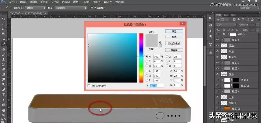The width and height of the screenshot is (261, 123).
Task: Open the 文件(F) menu
Action: [x=13, y=2]
